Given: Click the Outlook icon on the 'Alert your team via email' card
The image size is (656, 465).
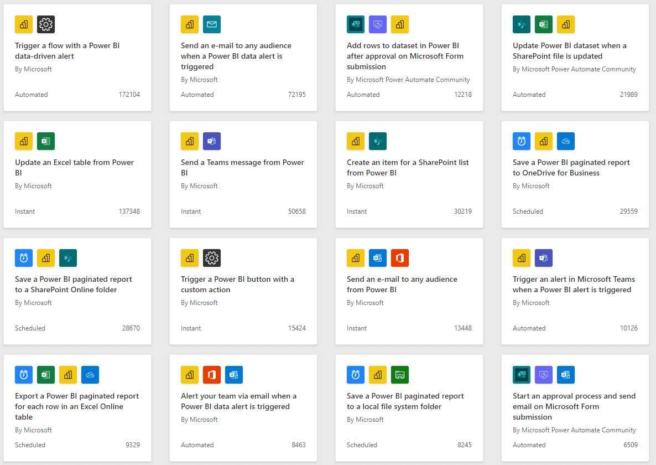Looking at the screenshot, I should [234, 375].
